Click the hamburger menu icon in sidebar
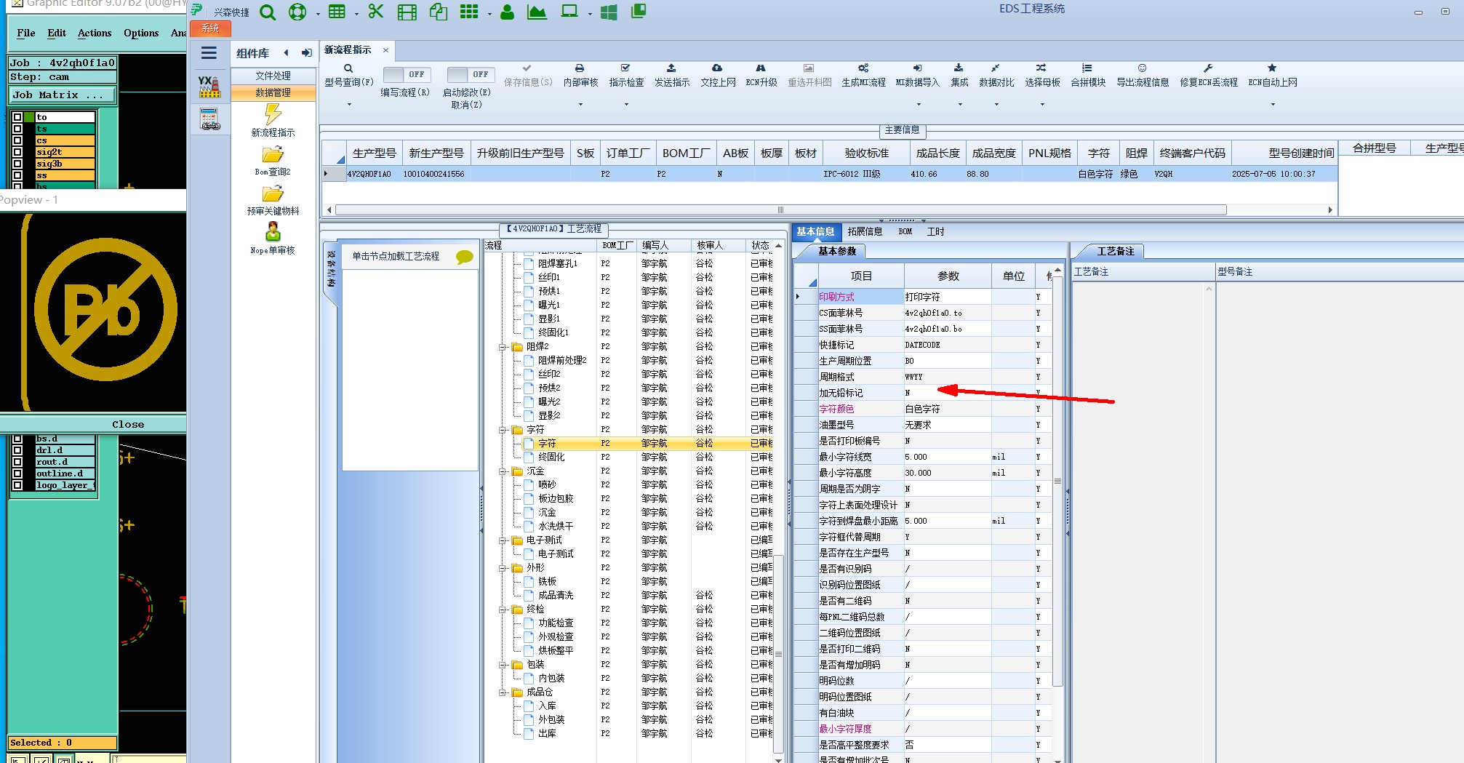 (x=209, y=52)
